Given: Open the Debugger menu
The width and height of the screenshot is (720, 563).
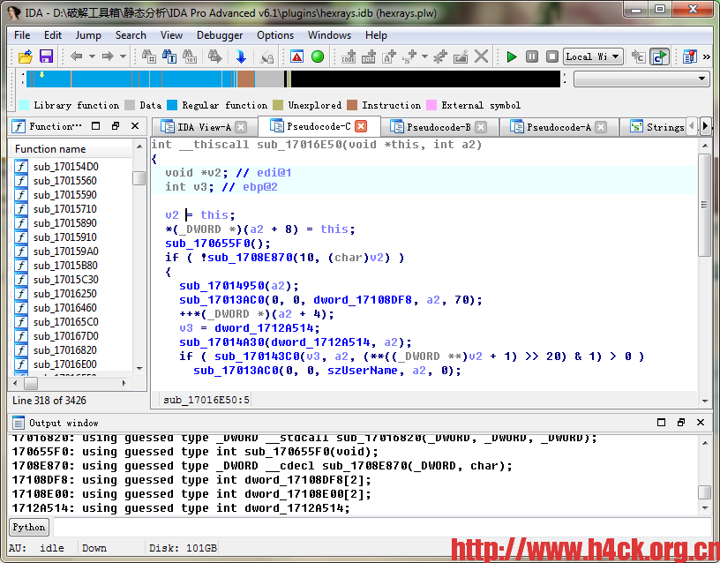Looking at the screenshot, I should point(220,35).
